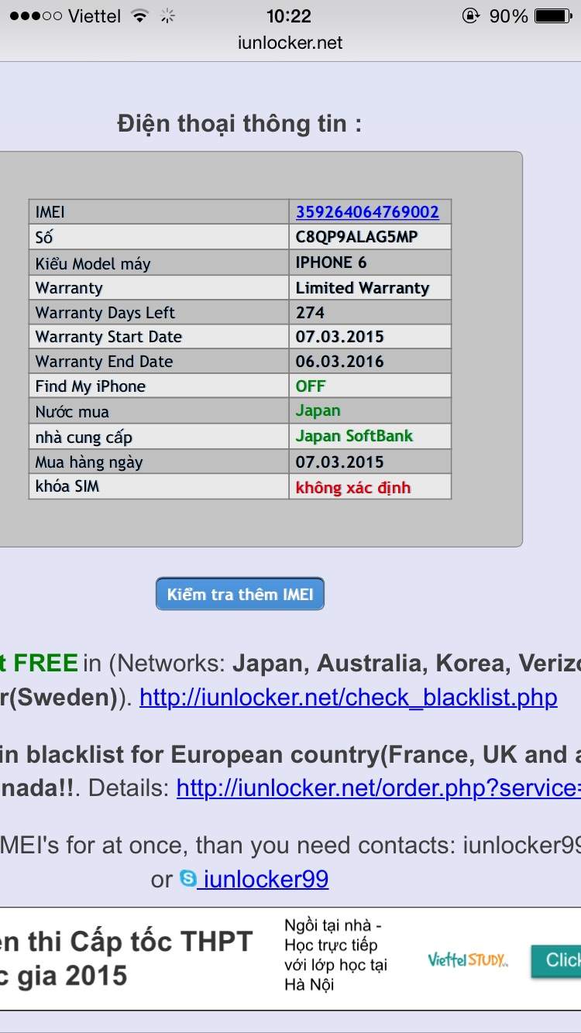Select serial number C8QP9ALAG5MP
Image resolution: width=581 pixels, height=1033 pixels.
click(x=356, y=237)
